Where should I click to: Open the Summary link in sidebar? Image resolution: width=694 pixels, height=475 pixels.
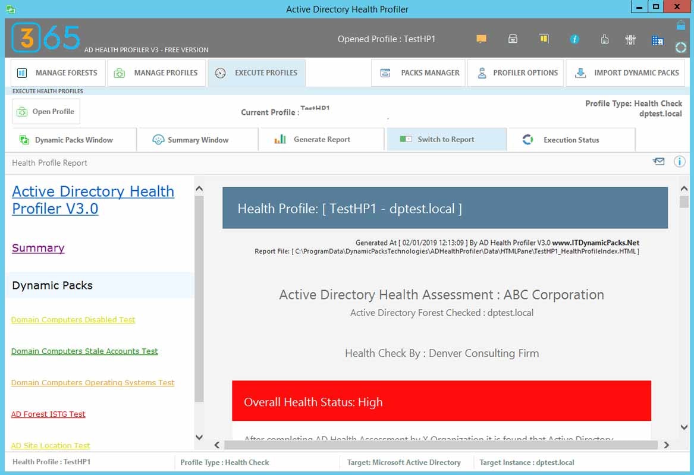tap(38, 248)
